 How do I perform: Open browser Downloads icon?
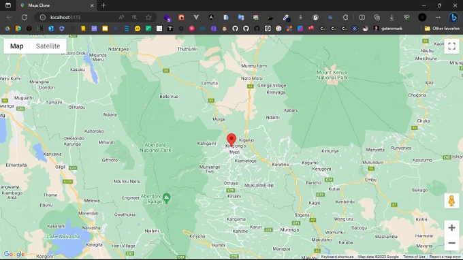coord(392,18)
